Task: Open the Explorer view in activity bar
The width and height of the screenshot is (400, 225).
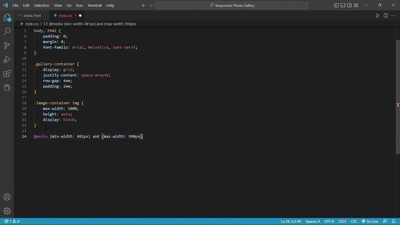Action: [x=7, y=17]
